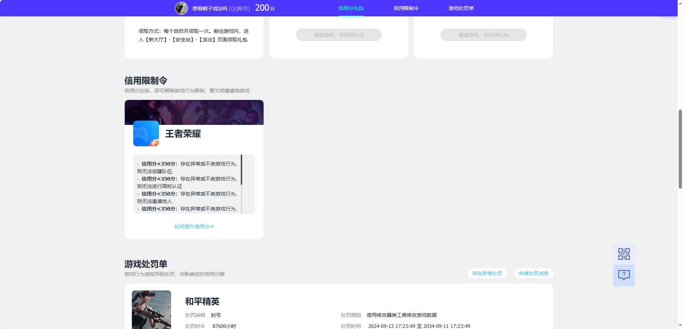The height and width of the screenshot is (329, 683).
Task: Select the 游戏处罚单 section heading
Action: [x=146, y=264]
